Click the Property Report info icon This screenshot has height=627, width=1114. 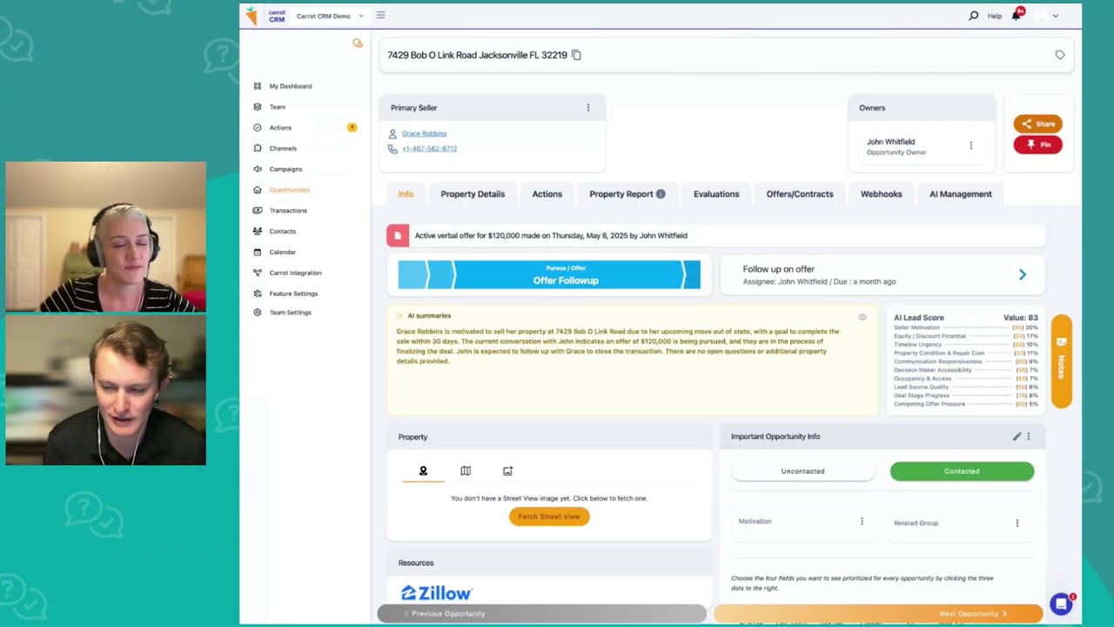[661, 194]
